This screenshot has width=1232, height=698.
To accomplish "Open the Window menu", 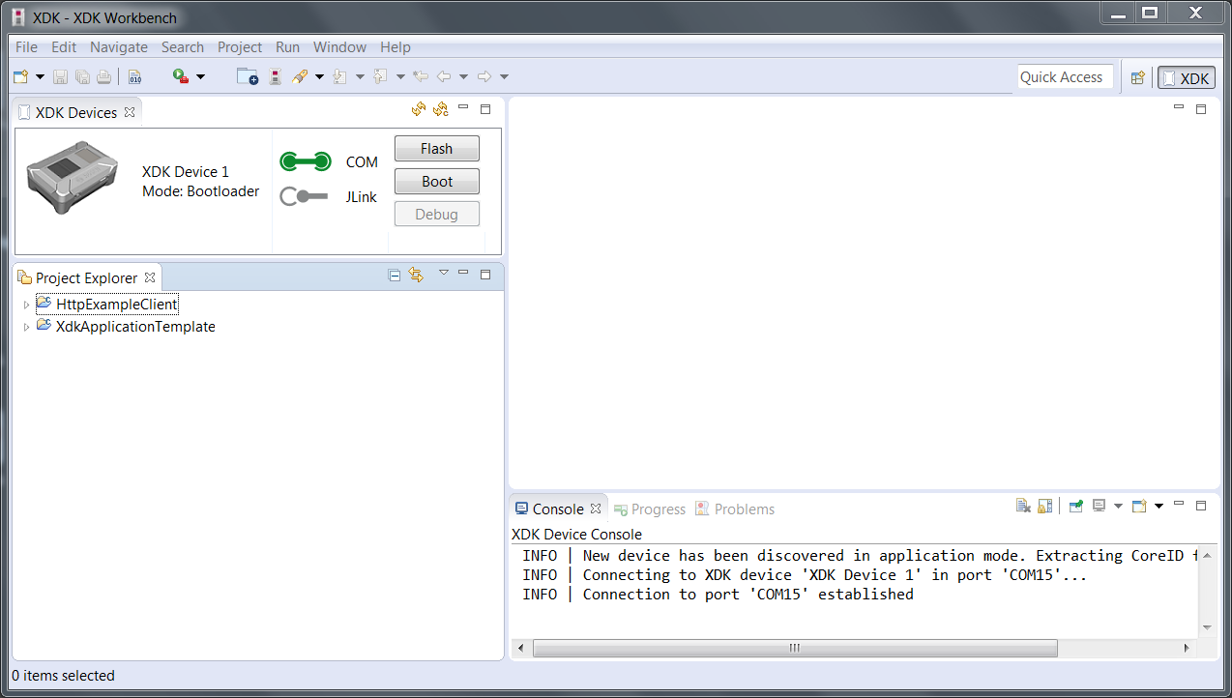I will [339, 46].
